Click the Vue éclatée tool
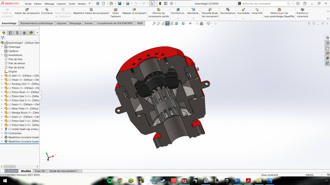The width and height of the screenshot is (330, 185). (x=243, y=11)
